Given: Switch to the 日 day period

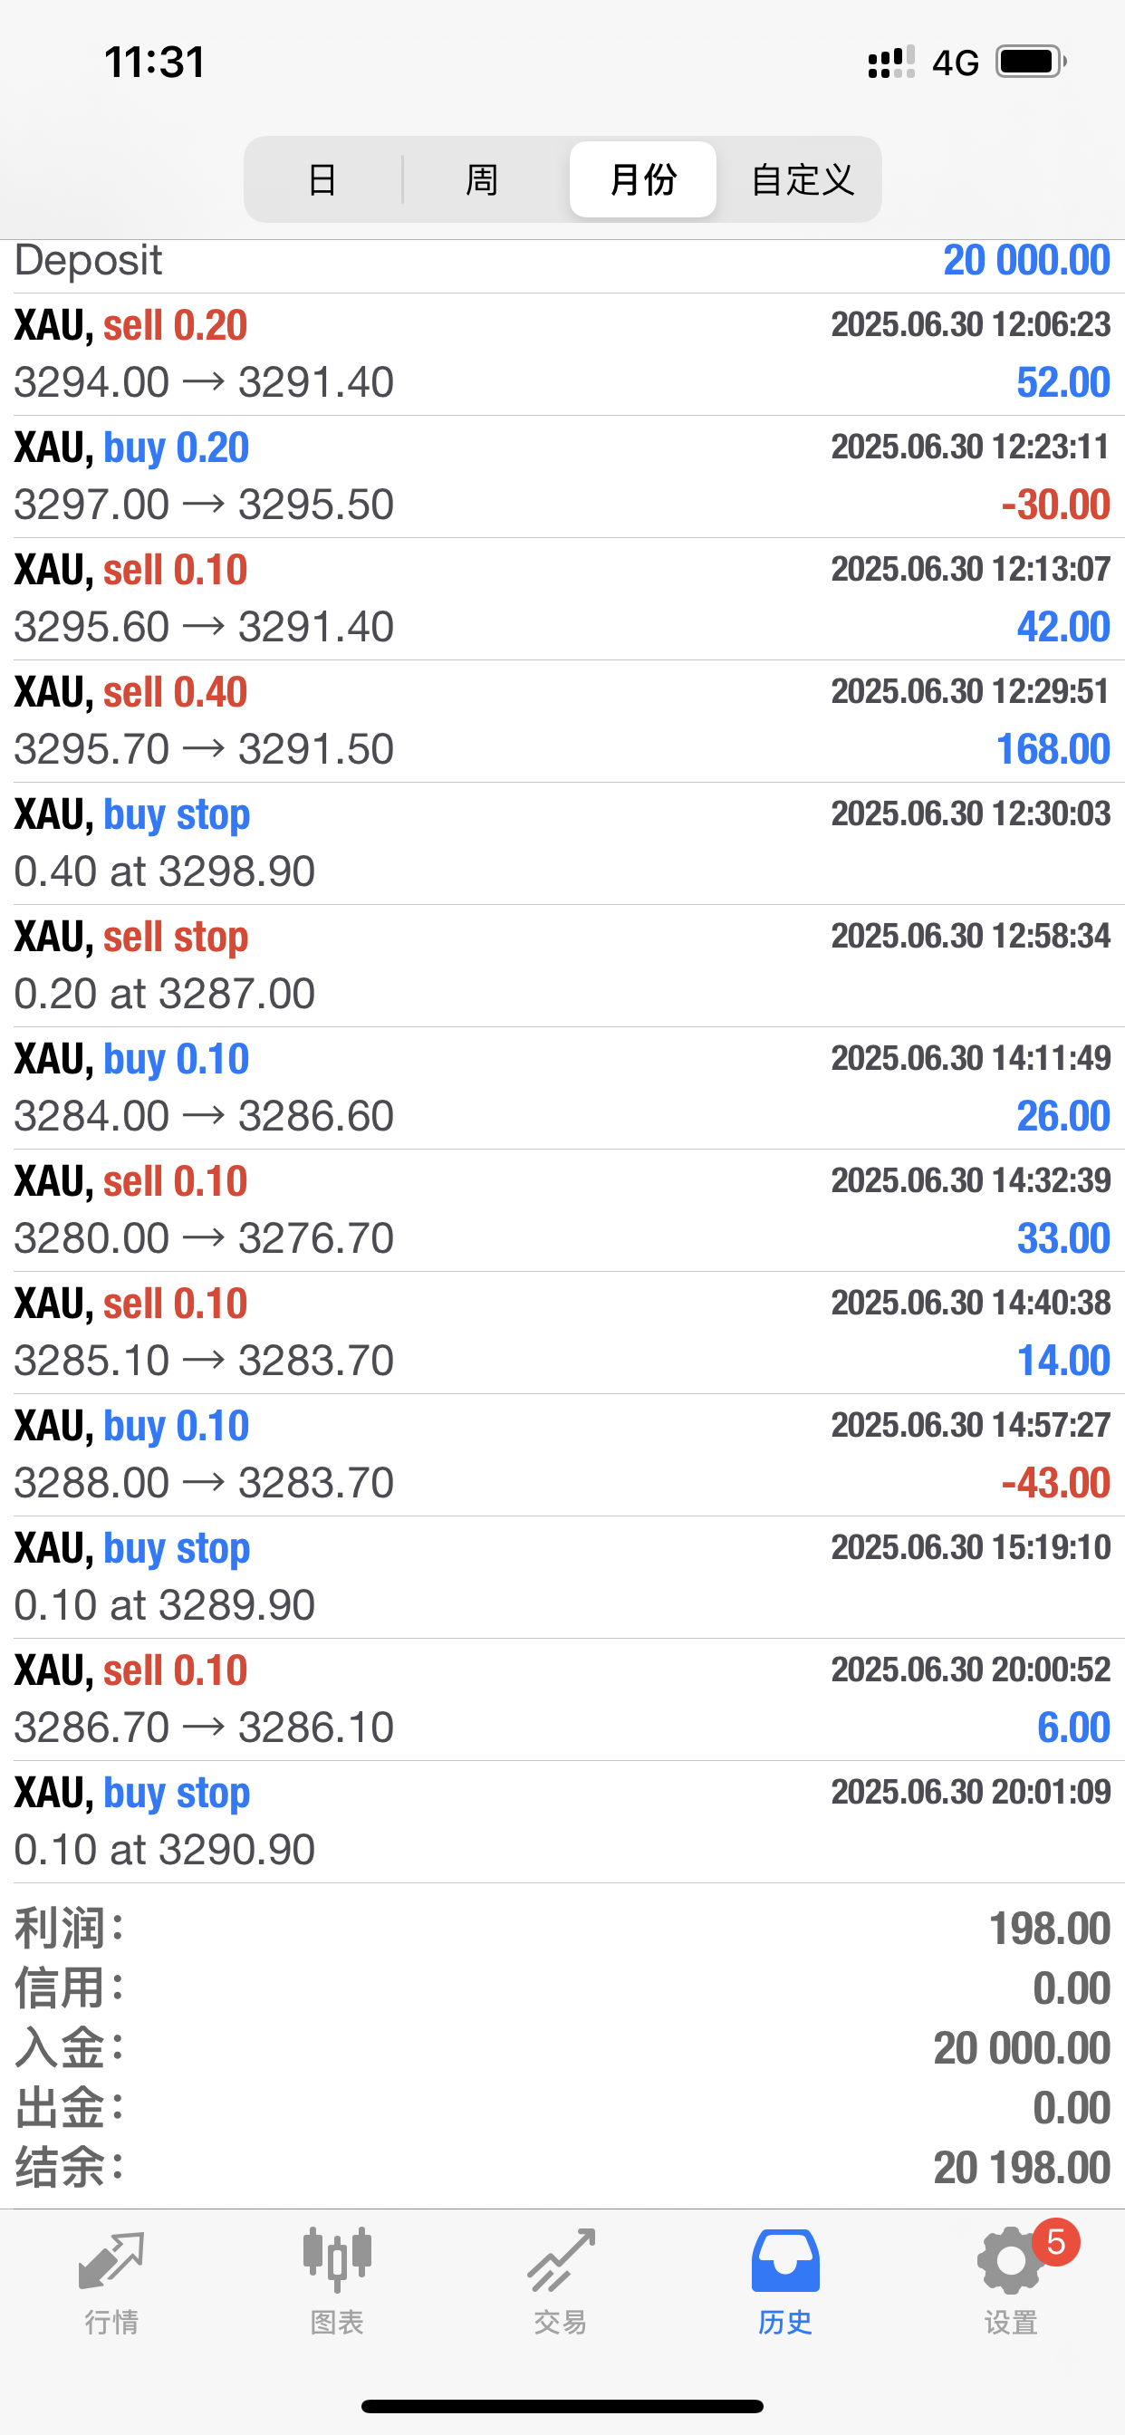Looking at the screenshot, I should pos(322,179).
